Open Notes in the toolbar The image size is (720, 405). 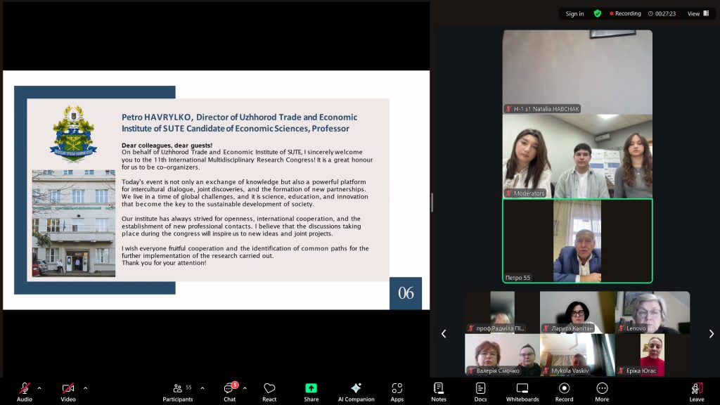pos(439,391)
